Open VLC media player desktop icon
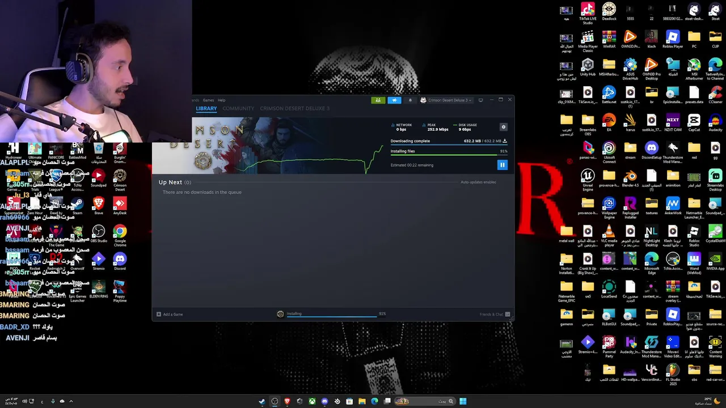This screenshot has height=408, width=726. 609,236
